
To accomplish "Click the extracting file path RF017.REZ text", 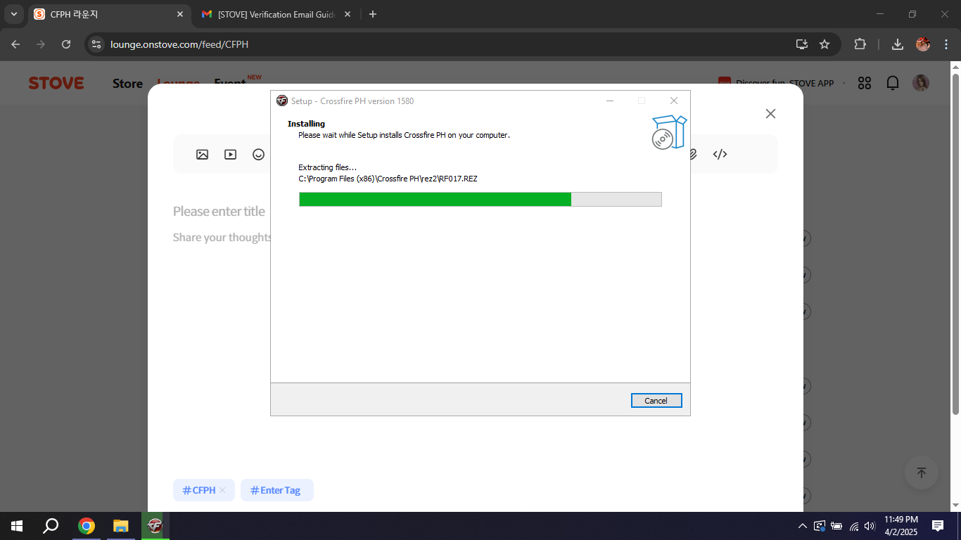I will (x=388, y=179).
